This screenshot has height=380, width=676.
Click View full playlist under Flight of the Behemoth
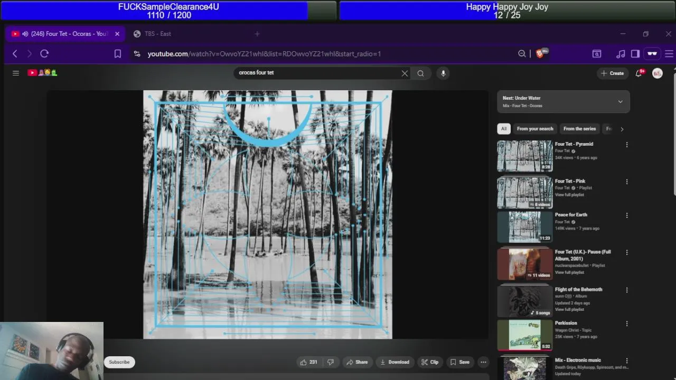pyautogui.click(x=569, y=309)
